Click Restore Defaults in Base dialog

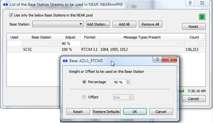(x=107, y=112)
